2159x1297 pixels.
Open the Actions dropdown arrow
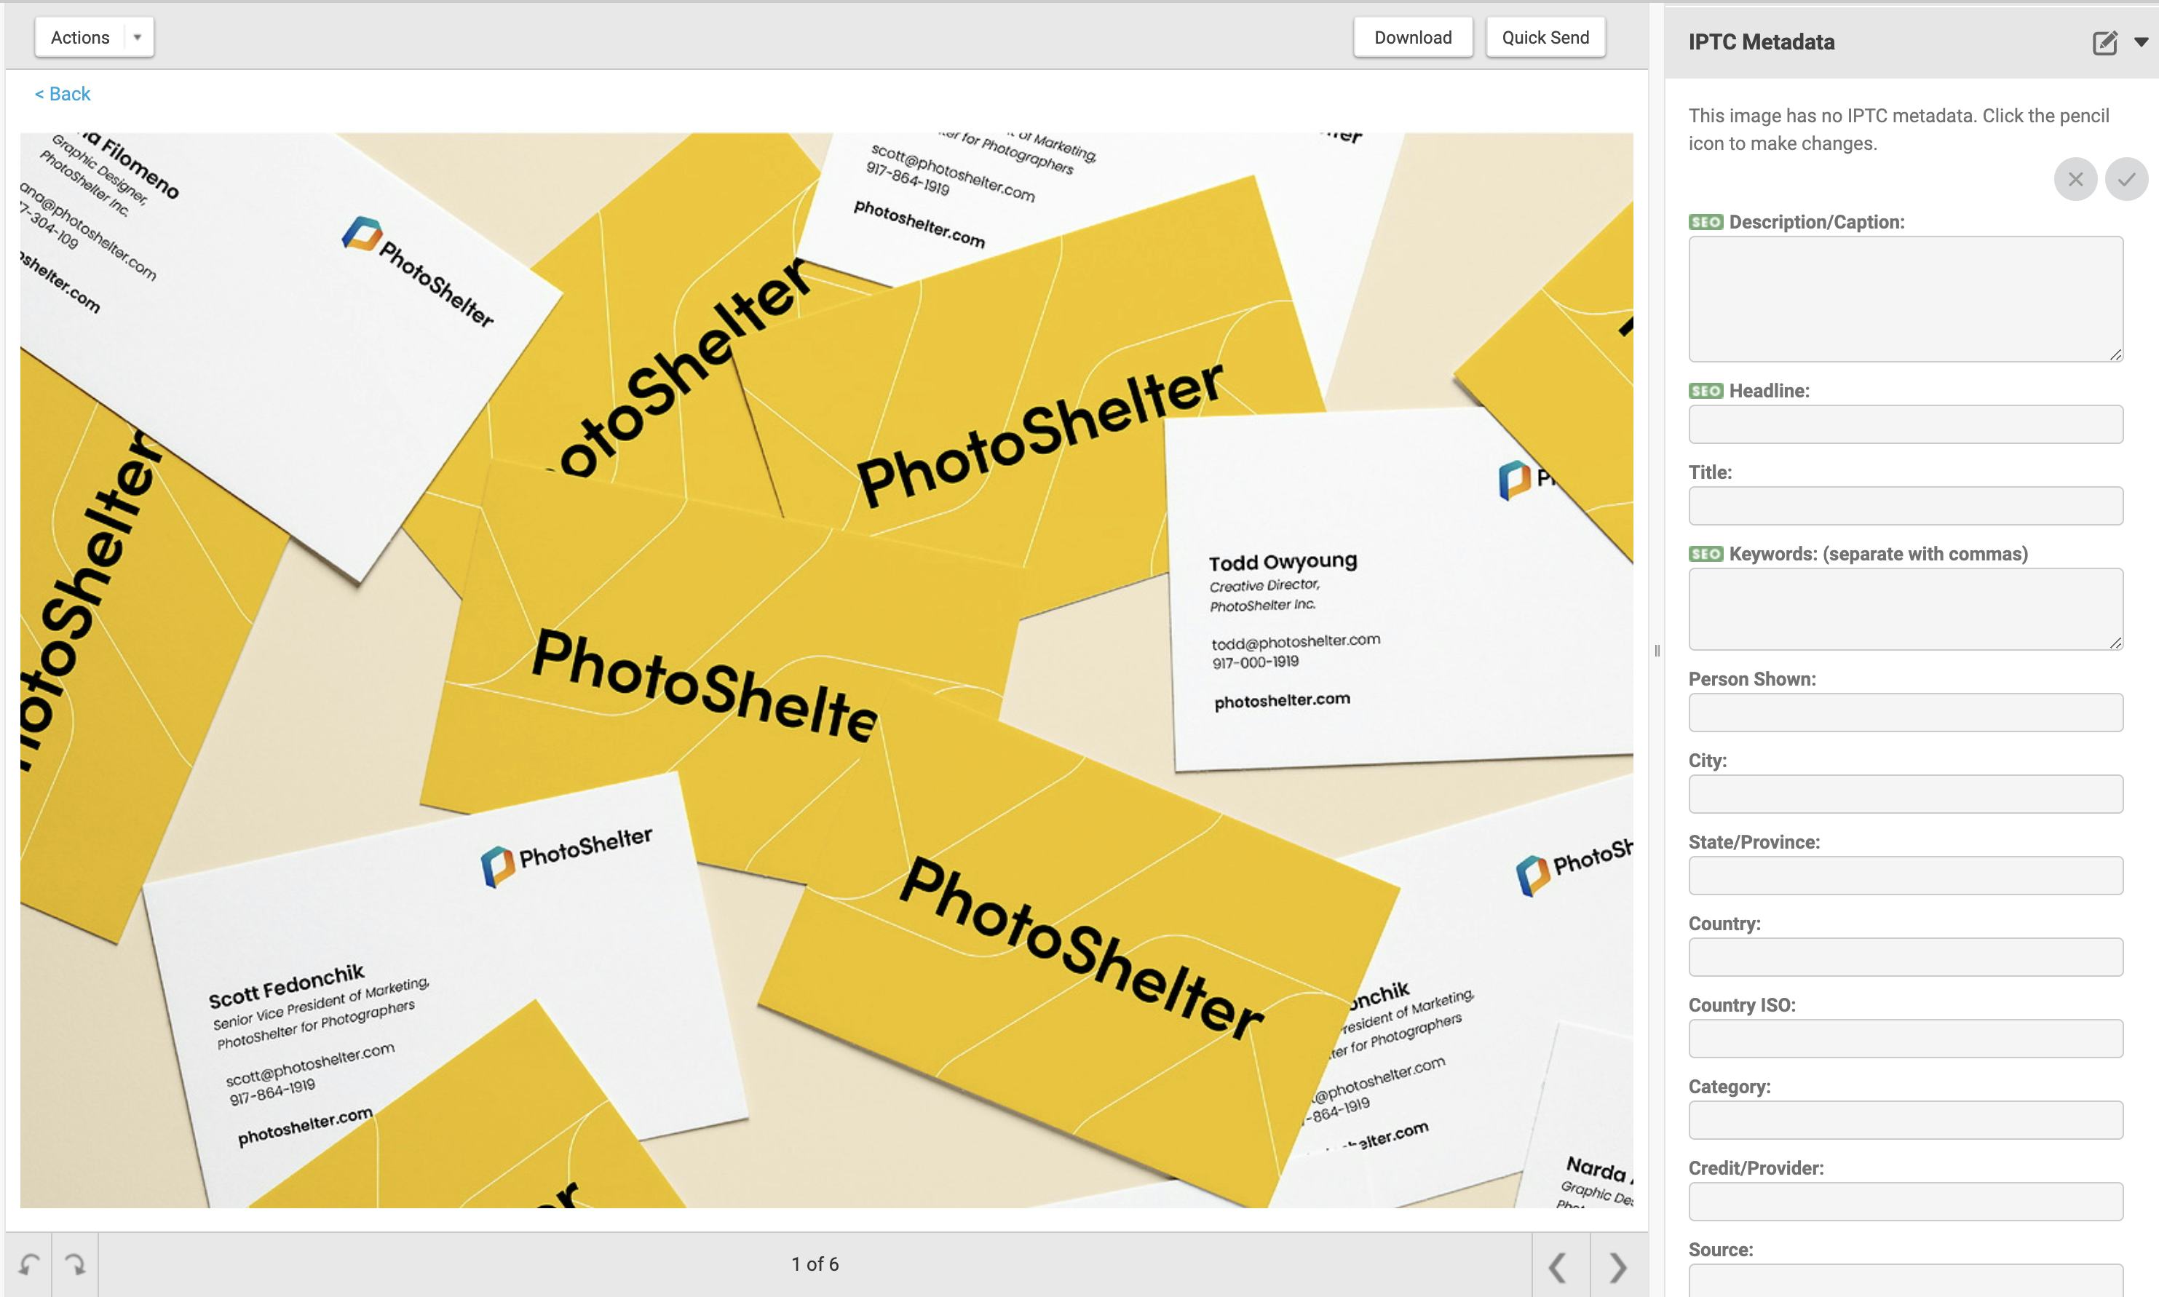pyautogui.click(x=138, y=38)
